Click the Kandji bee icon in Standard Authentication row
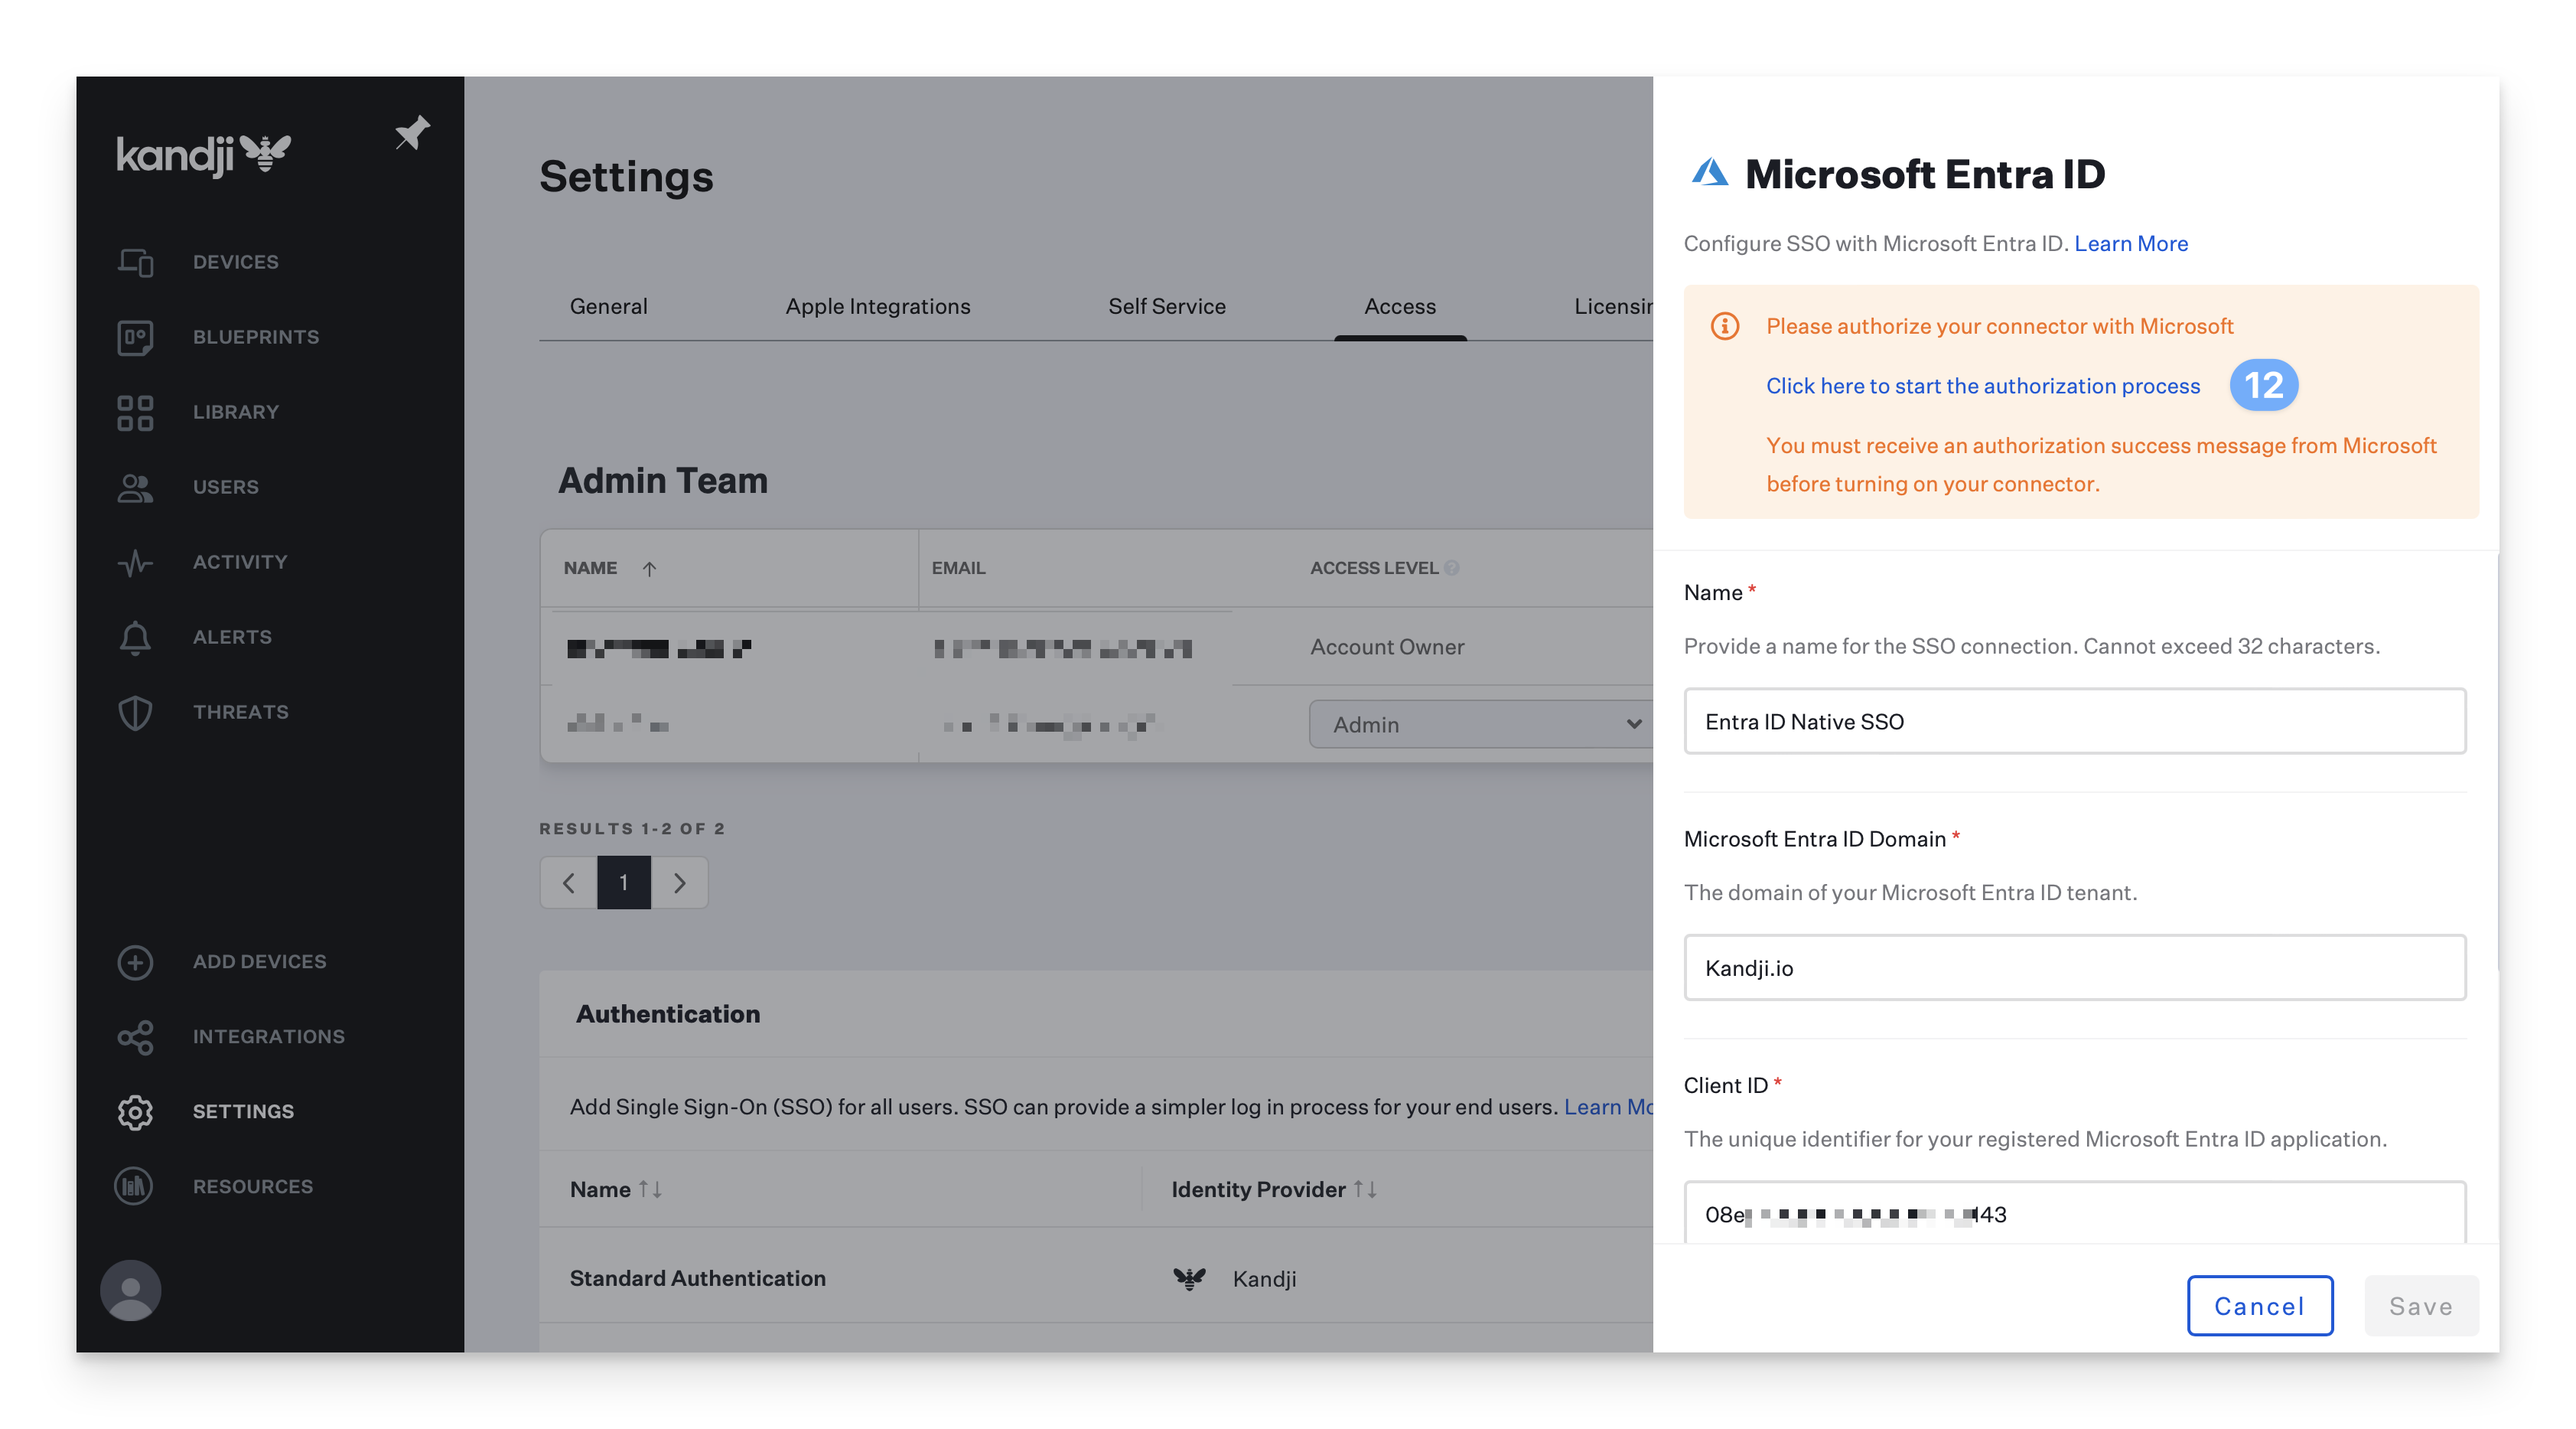The width and height of the screenshot is (2576, 1429). 1189,1279
